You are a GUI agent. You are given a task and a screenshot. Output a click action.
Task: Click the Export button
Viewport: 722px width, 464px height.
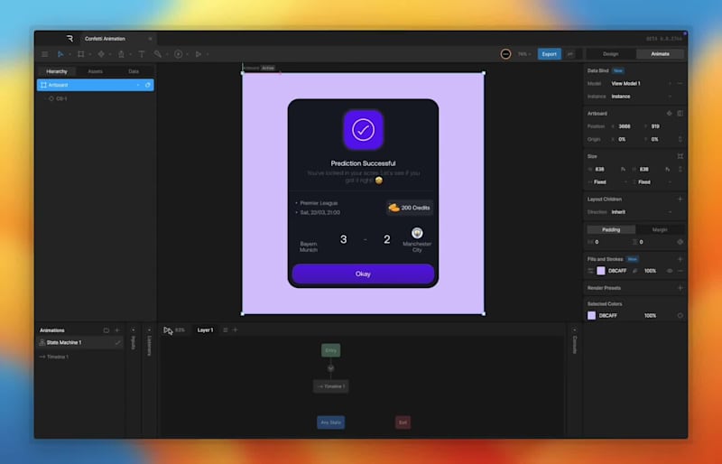pos(550,54)
